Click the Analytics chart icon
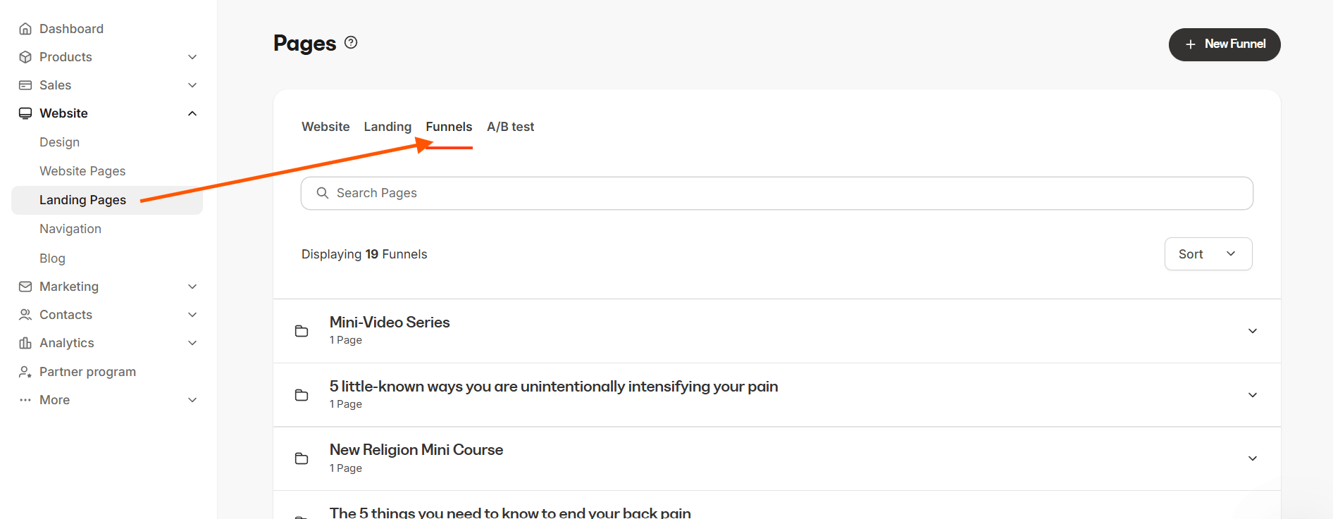 tap(25, 343)
